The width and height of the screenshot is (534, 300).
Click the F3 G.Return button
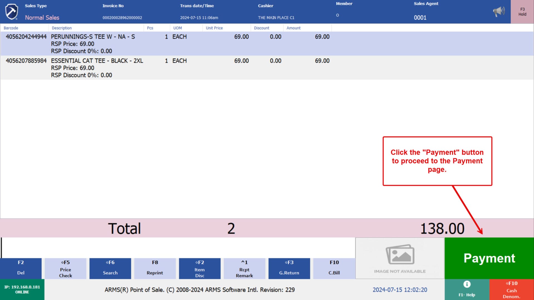coord(289,268)
